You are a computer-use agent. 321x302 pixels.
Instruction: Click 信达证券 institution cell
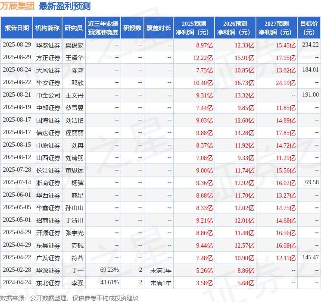pyautogui.click(x=48, y=133)
